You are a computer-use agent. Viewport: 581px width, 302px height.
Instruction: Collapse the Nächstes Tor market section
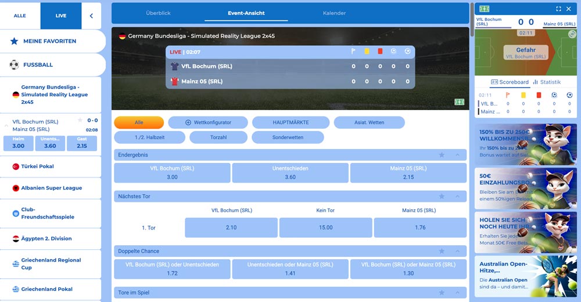click(x=458, y=197)
